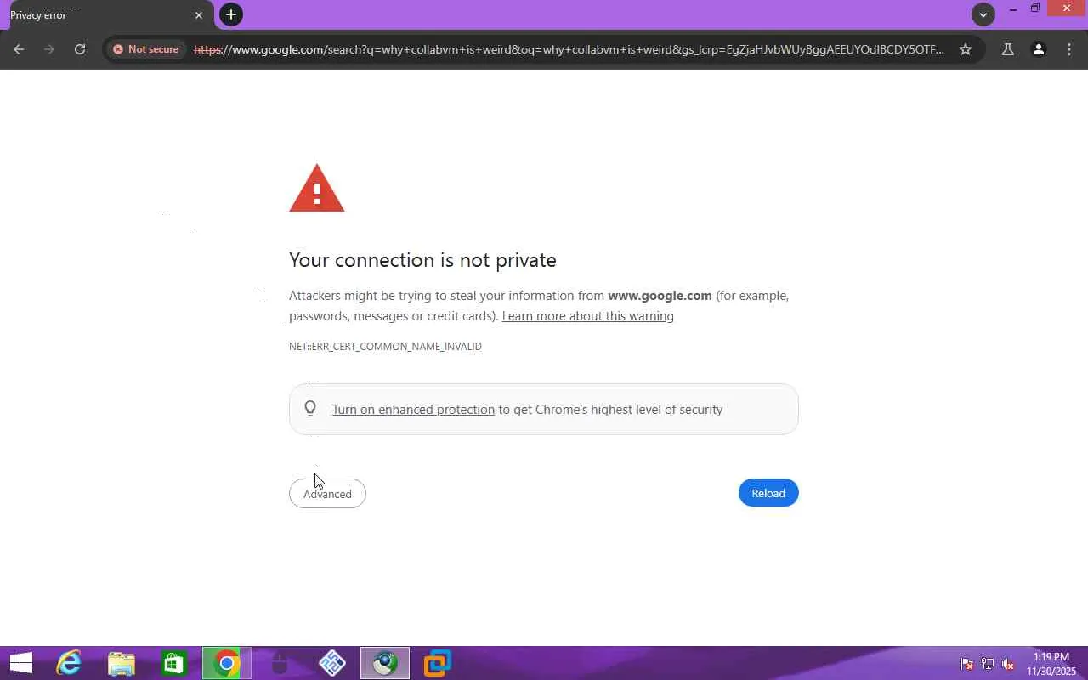Bookmark this page with the star icon
This screenshot has width=1088, height=680.
point(966,49)
